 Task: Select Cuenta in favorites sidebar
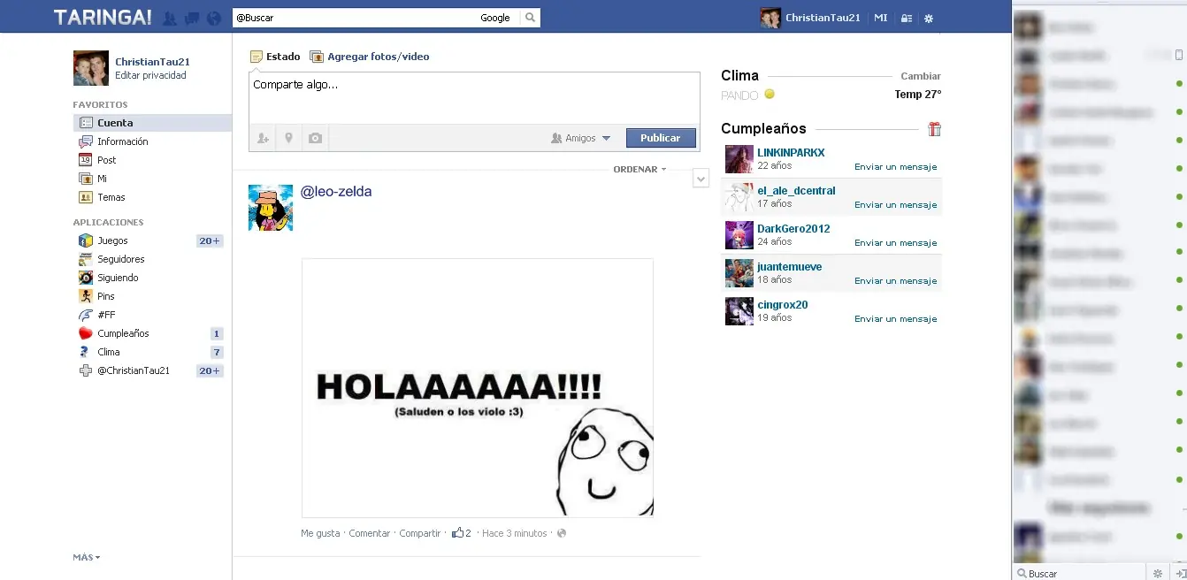152,123
